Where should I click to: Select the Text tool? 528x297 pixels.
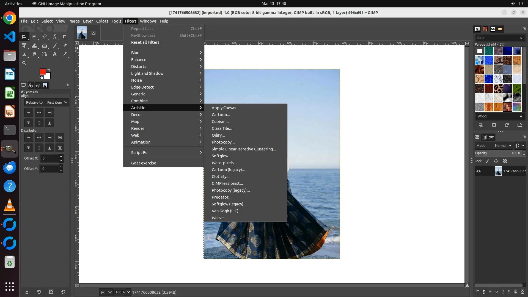(x=55, y=54)
